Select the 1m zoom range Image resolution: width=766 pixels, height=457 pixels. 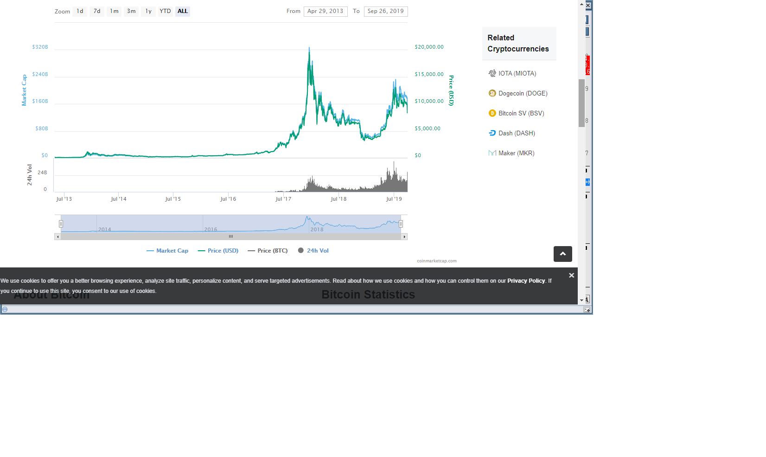point(114,11)
